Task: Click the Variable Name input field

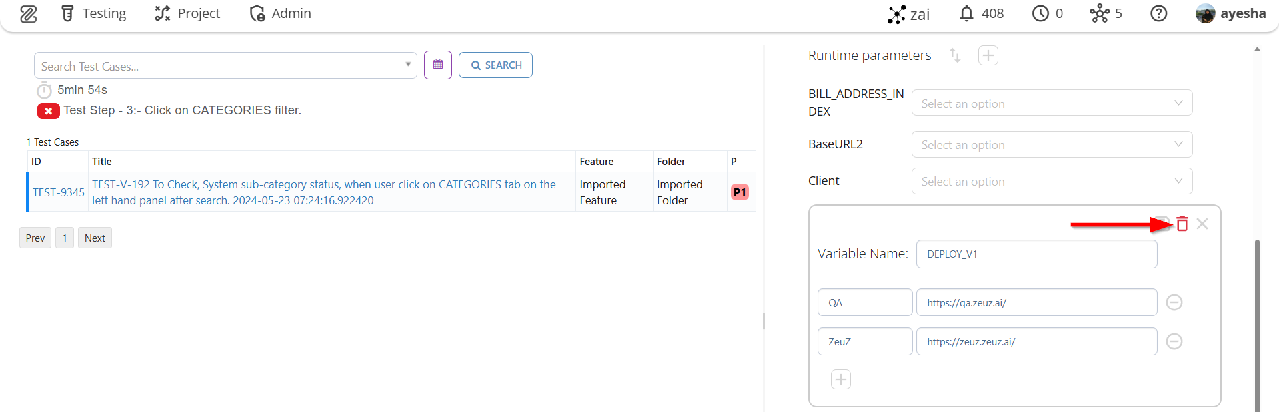Action: point(1036,254)
